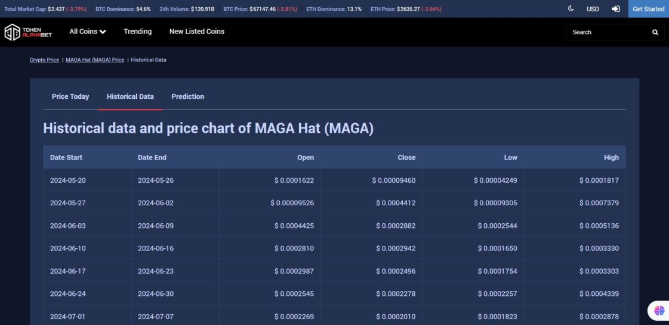This screenshot has width=669, height=325.
Task: Open the brain chat widget icon
Action: click(659, 311)
